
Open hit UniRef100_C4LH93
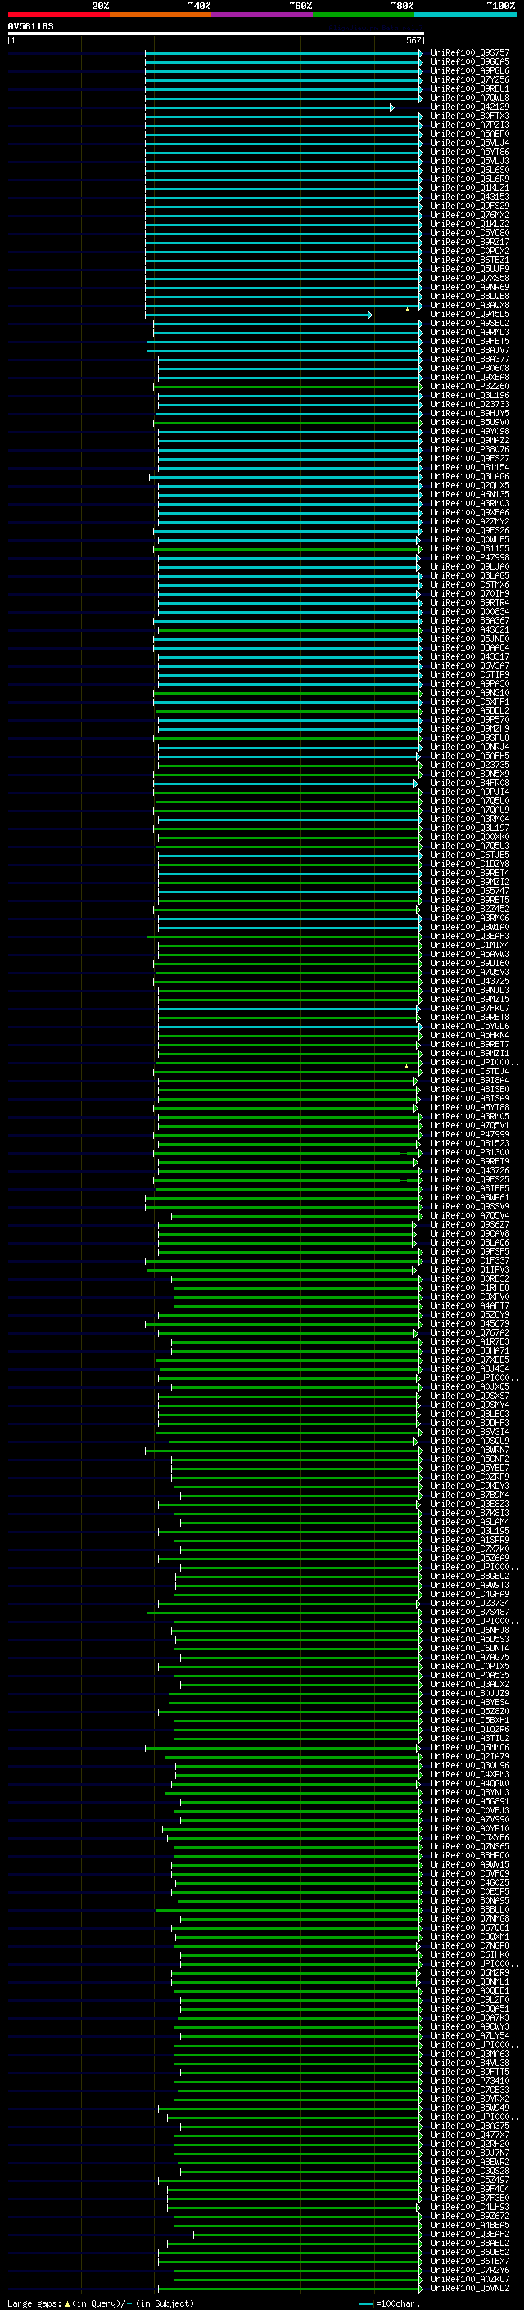click(469, 2207)
